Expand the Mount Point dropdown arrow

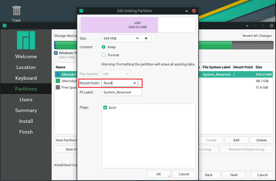(x=135, y=83)
